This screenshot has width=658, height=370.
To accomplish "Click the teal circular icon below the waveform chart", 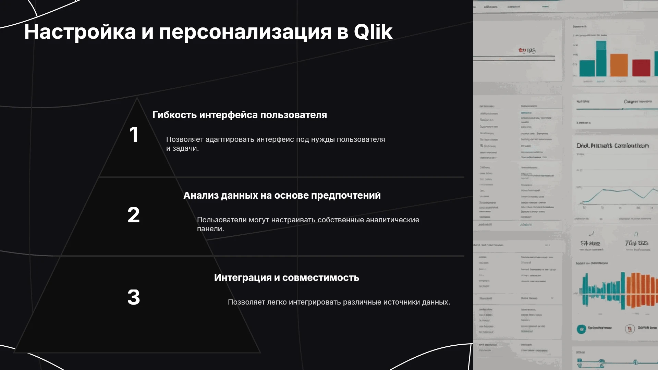I will (582, 329).
